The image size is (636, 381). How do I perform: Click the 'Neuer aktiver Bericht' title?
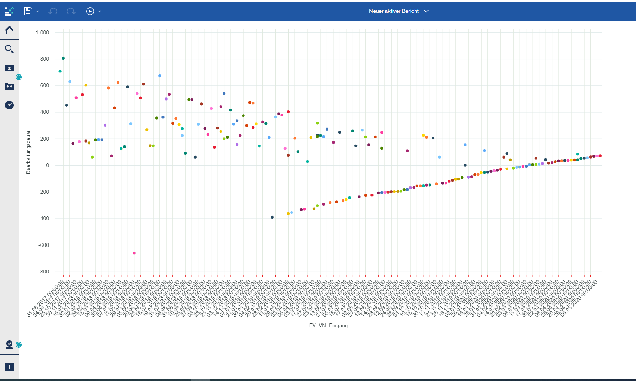click(394, 11)
